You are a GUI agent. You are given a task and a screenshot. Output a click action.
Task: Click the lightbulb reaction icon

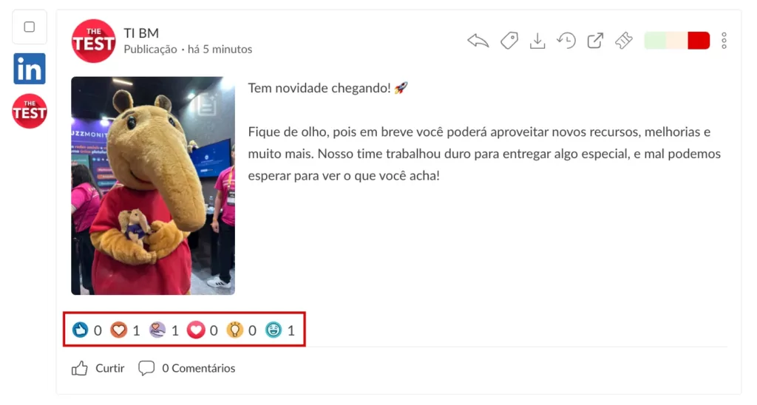click(234, 330)
